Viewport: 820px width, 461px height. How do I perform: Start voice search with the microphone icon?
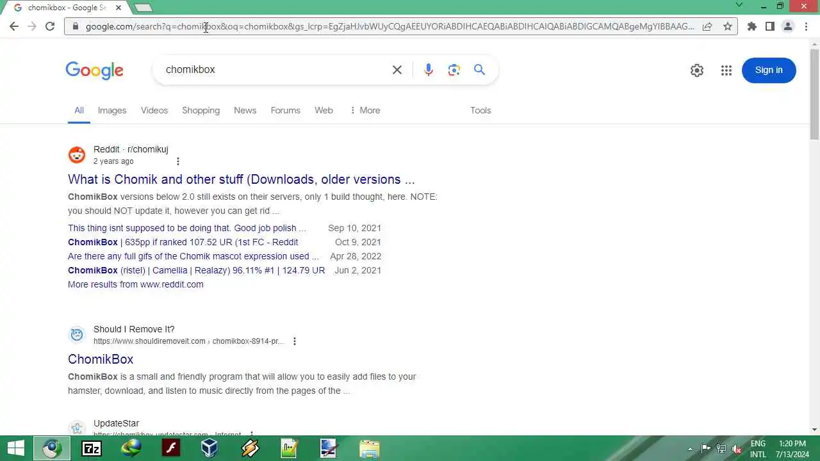[429, 70]
